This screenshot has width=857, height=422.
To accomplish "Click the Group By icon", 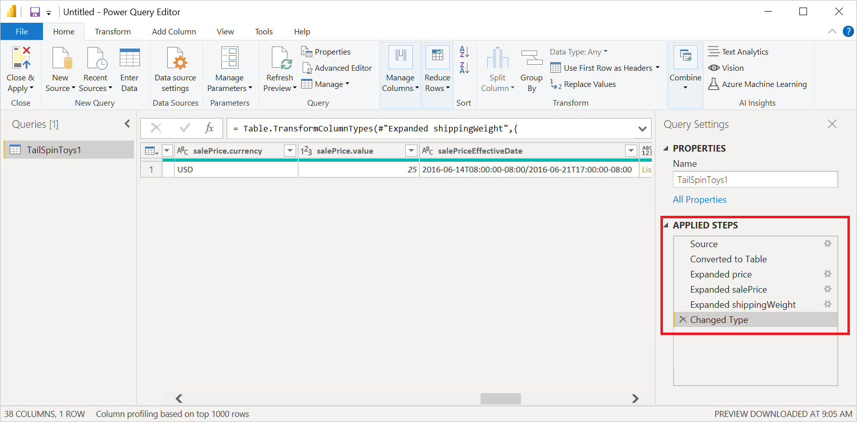I will click(532, 58).
